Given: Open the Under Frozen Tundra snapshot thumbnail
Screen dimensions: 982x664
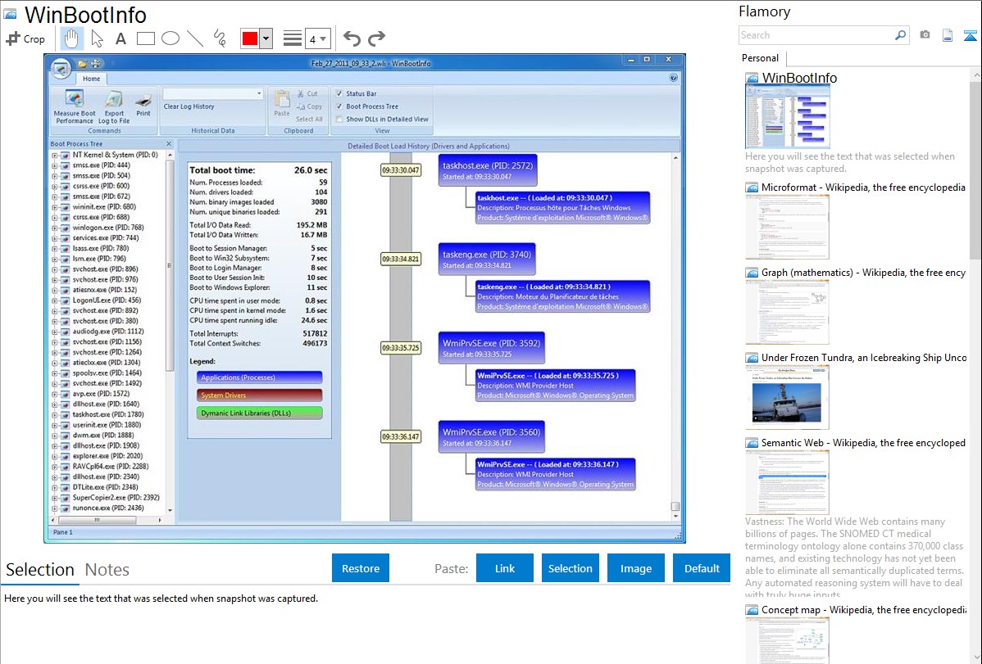Looking at the screenshot, I should click(787, 397).
